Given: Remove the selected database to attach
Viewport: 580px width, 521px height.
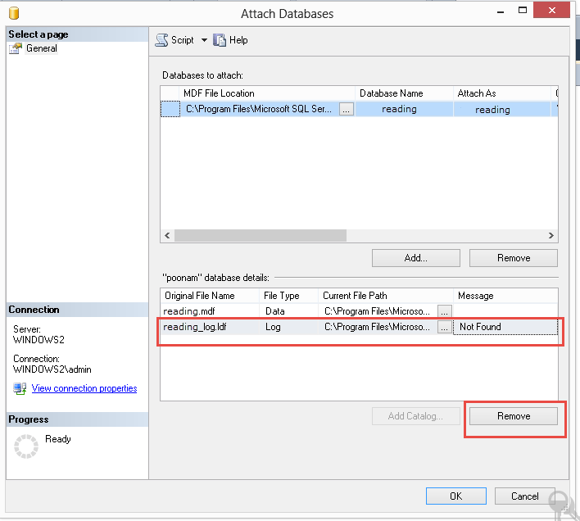Looking at the screenshot, I should pos(514,258).
